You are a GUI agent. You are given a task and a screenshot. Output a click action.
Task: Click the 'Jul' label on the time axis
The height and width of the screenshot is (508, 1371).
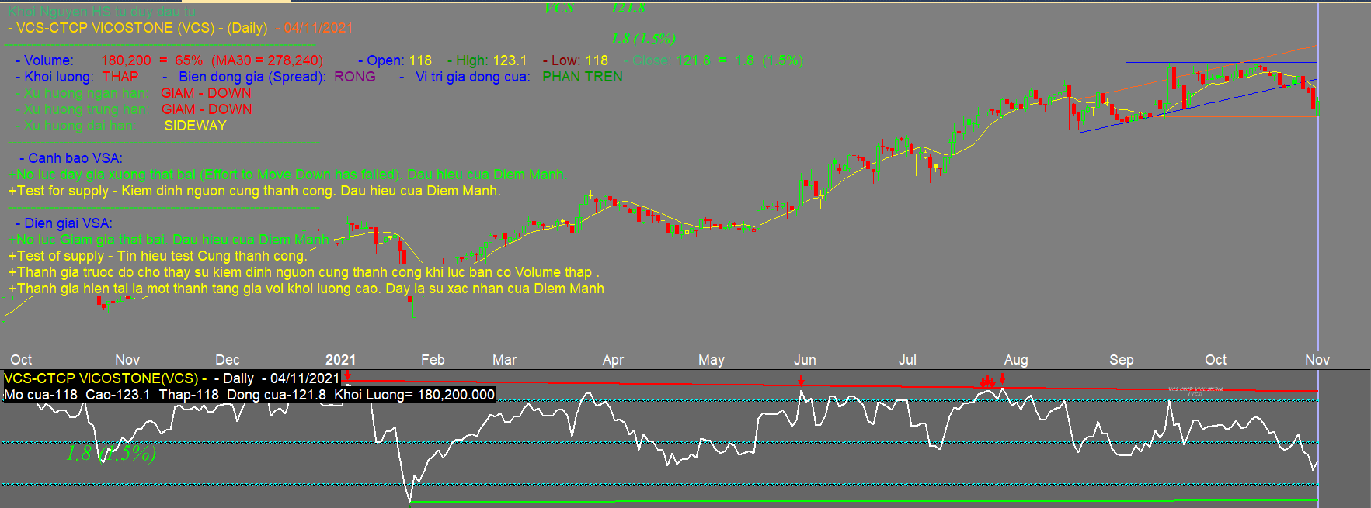tap(907, 360)
